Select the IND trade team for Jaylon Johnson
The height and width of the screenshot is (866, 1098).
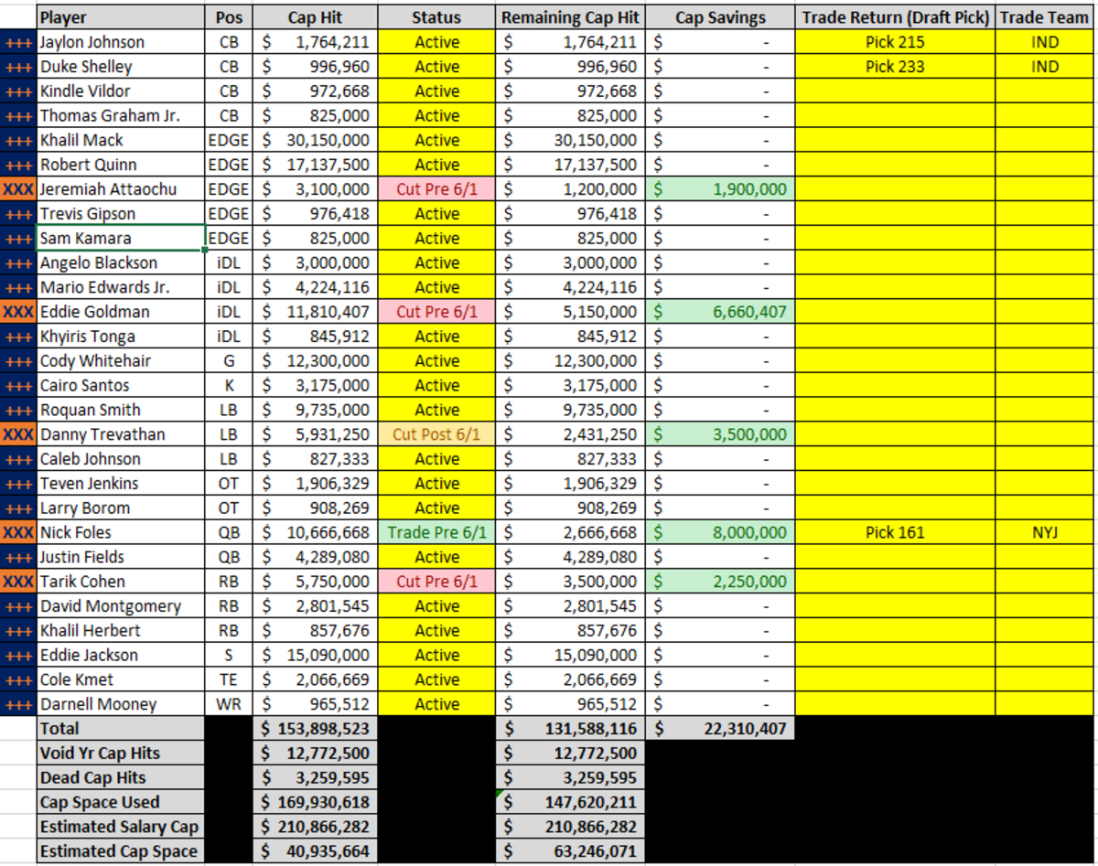1044,42
